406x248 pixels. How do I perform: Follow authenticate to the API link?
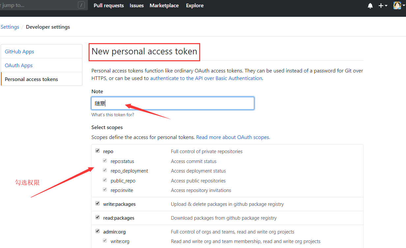[206, 78]
